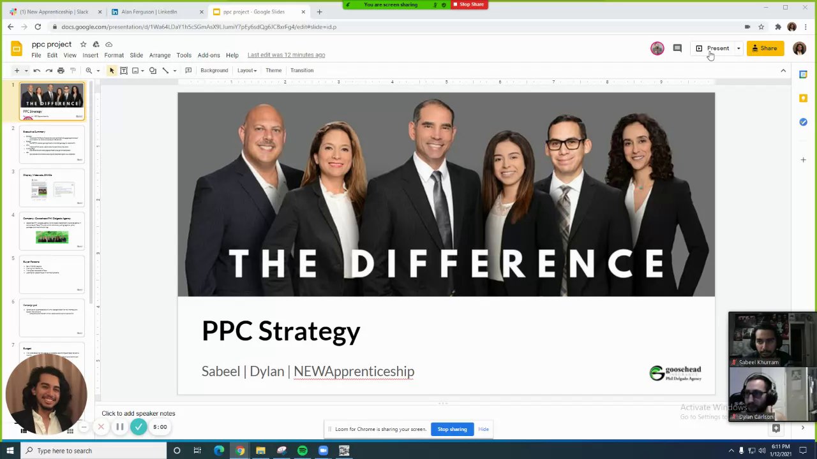
Task: Click the Background button
Action: point(214,70)
